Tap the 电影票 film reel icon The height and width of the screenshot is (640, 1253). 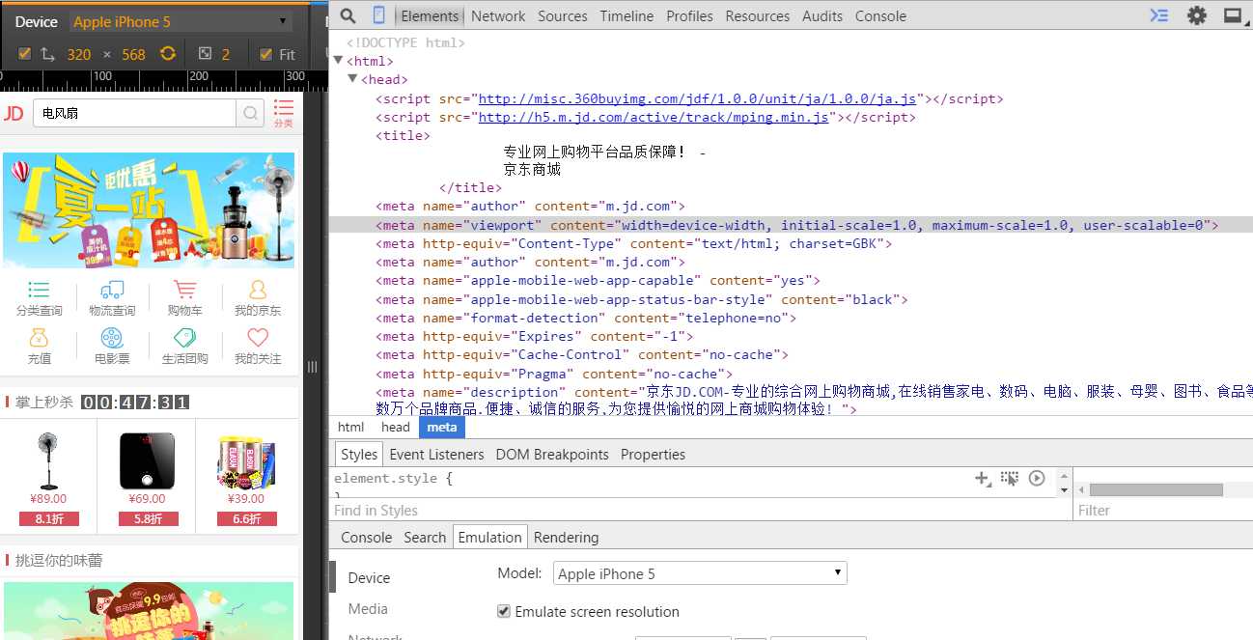click(x=112, y=338)
